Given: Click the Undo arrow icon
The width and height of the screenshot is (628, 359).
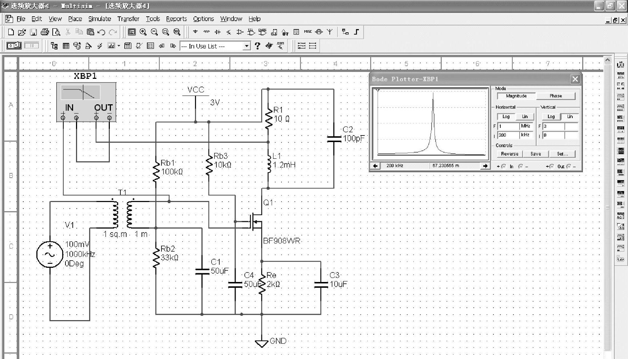Looking at the screenshot, I should point(101,32).
